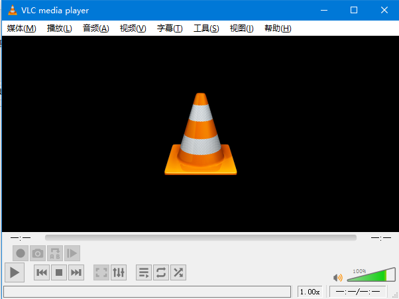Viewport: 399px width, 299px height.
Task: Open the 字幕(T) menu
Action: click(170, 29)
